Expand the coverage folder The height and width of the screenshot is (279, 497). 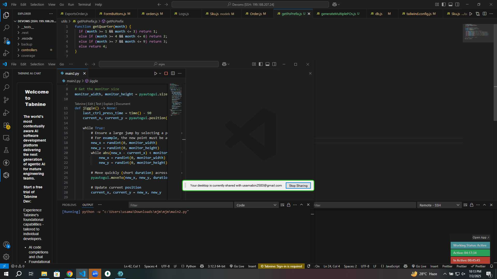[28, 56]
